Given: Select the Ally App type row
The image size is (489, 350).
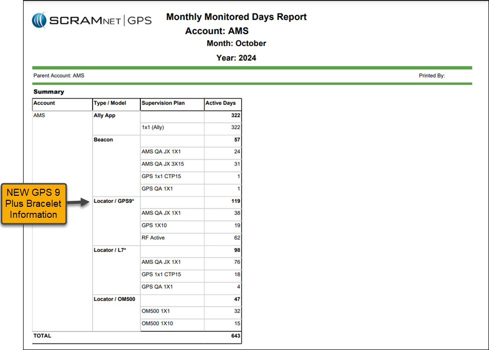Looking at the screenshot, I should point(104,116).
